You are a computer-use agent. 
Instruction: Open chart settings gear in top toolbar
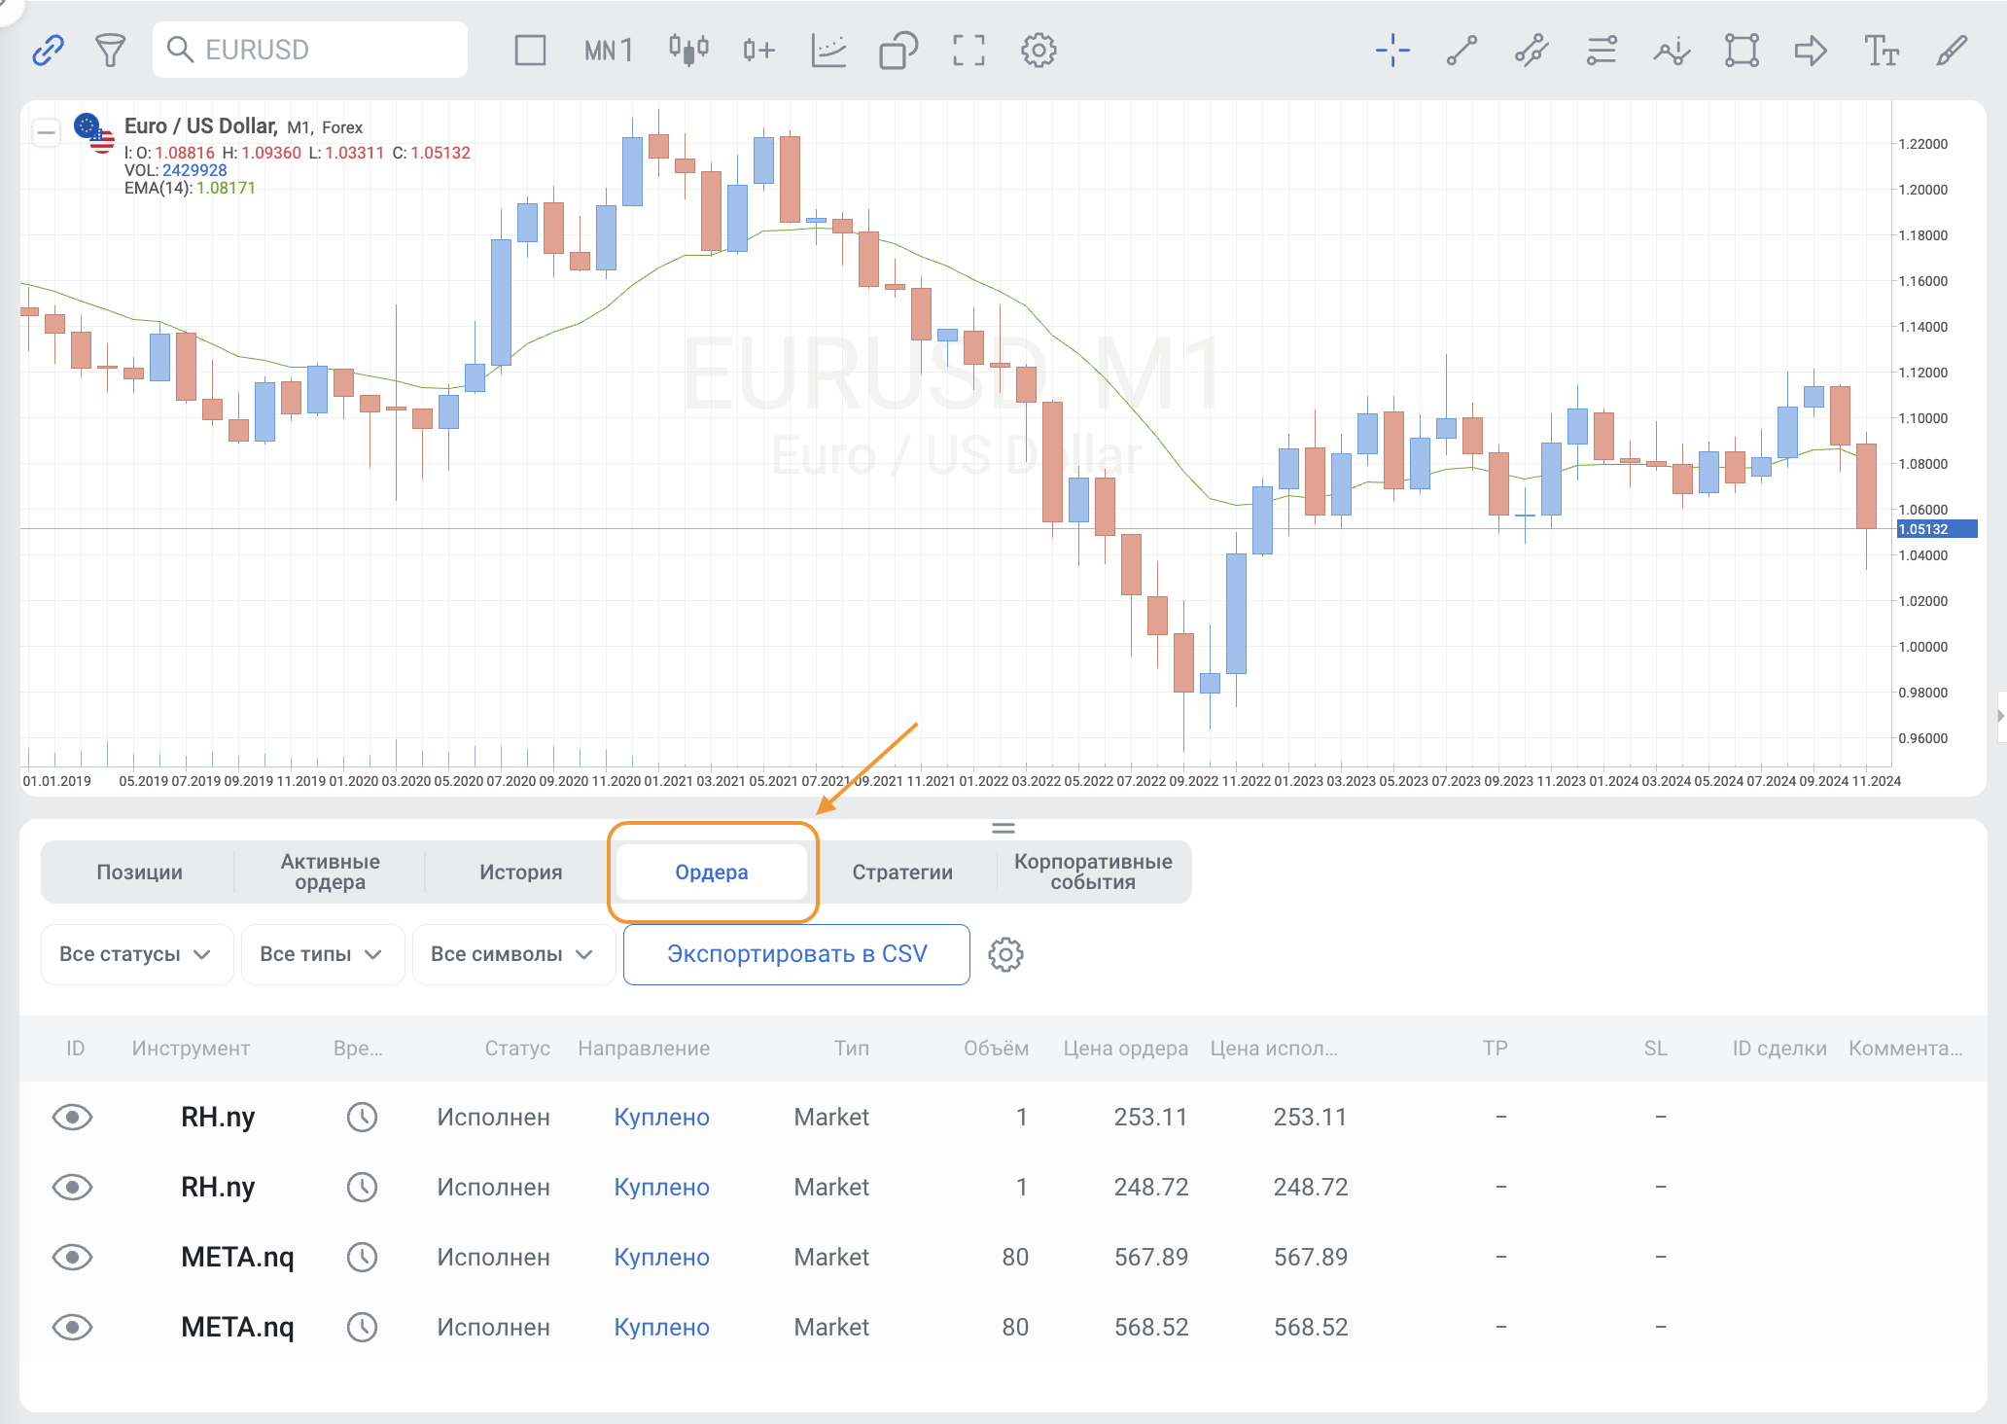[1039, 50]
